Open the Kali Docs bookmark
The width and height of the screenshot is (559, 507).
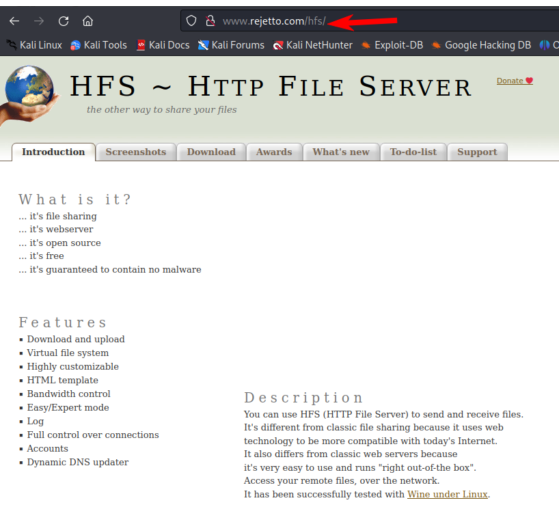(163, 45)
